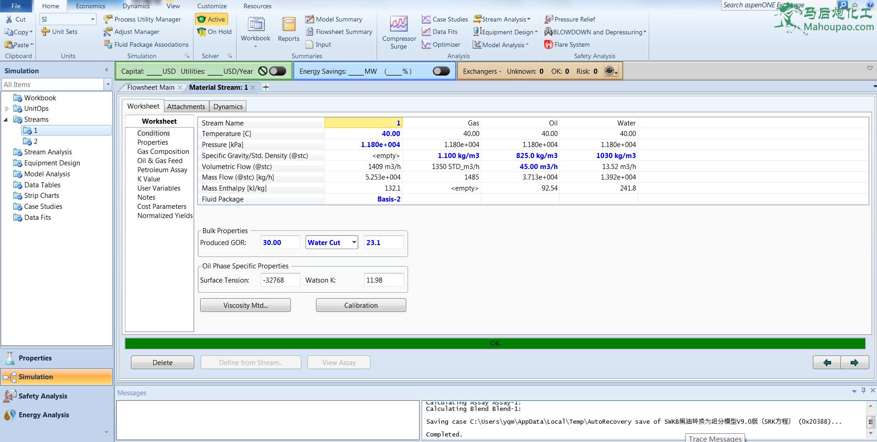Open the Reports icon
The width and height of the screenshot is (877, 442).
click(x=289, y=24)
